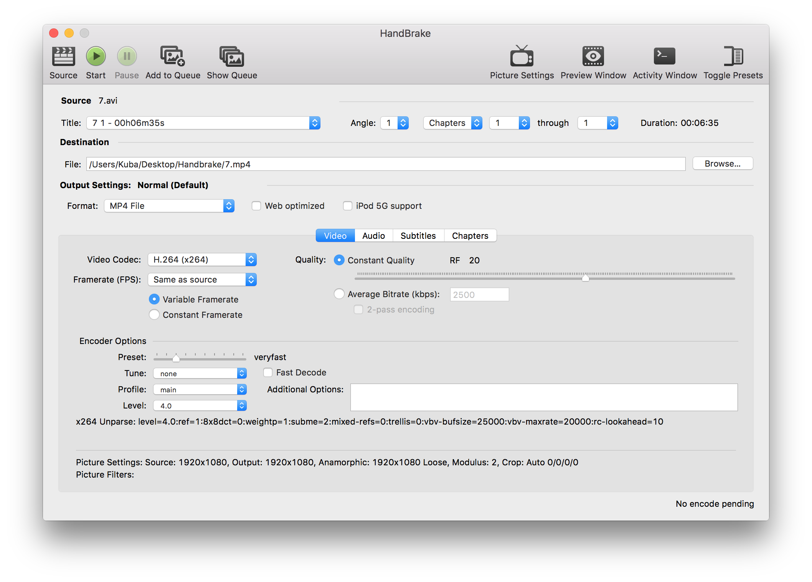This screenshot has width=812, height=582.
Task: Click the Add to Queue icon
Action: click(x=172, y=57)
